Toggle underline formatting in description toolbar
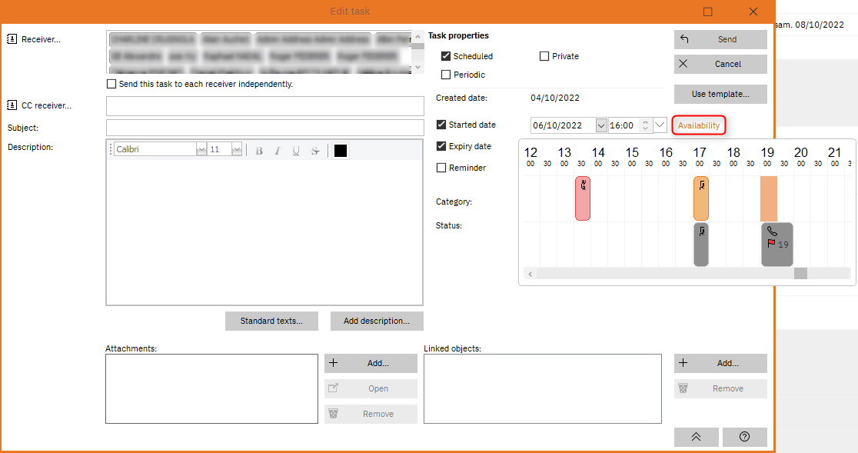This screenshot has height=453, width=858. (x=296, y=151)
